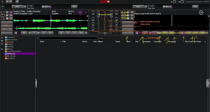Image resolution: width=210 pixels, height=112 pixels.
Task: Open the Computer folder in browser tree
Action: click(x=10, y=37)
